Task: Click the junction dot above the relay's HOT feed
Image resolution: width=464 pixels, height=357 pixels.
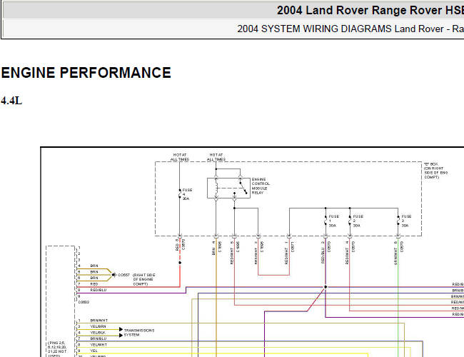Action: (216, 169)
